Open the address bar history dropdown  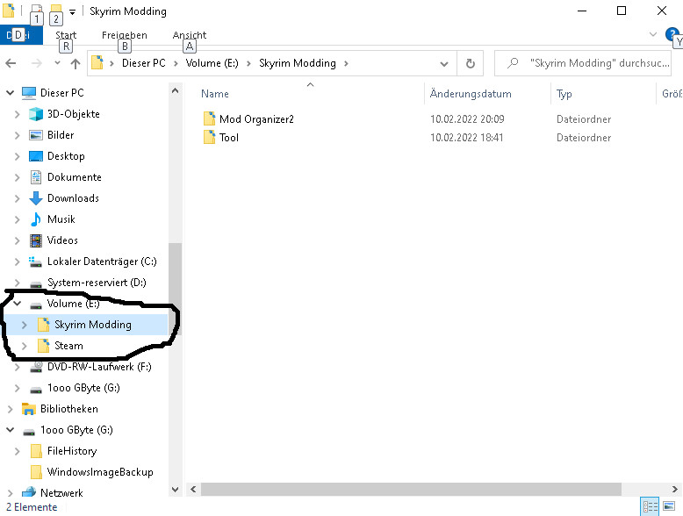point(444,63)
